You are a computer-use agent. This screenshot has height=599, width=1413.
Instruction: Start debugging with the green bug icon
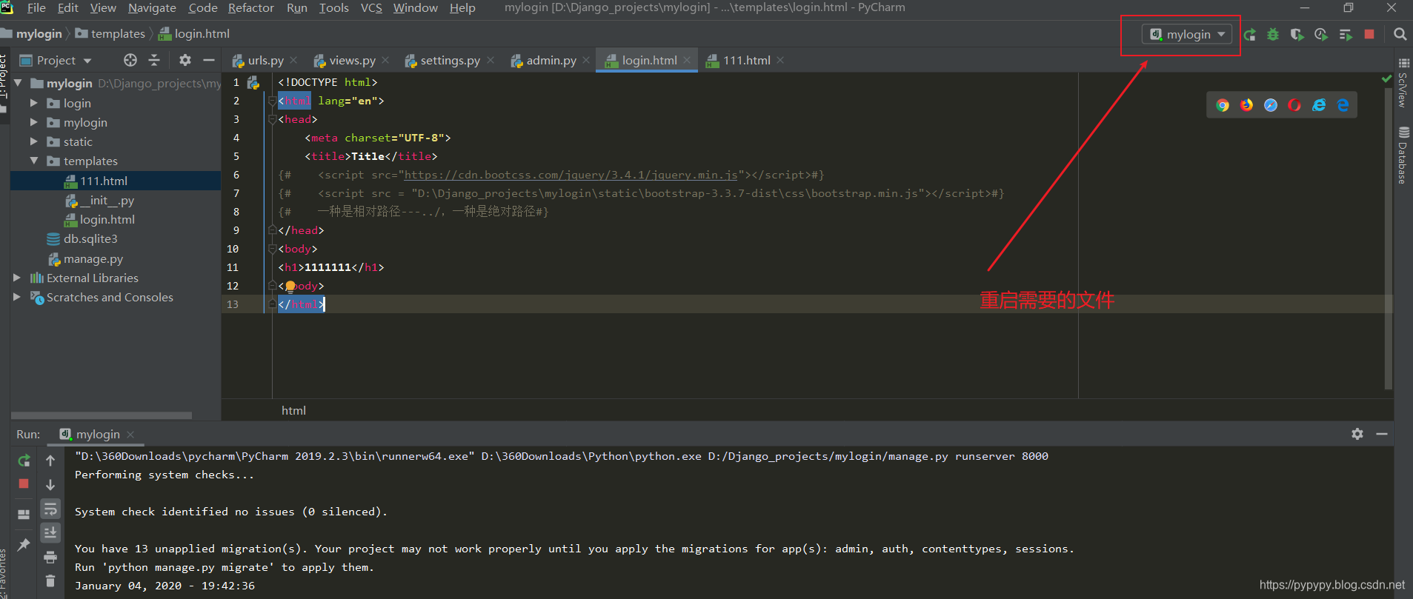pyautogui.click(x=1273, y=35)
